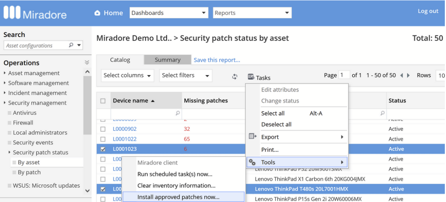The image size is (446, 202).
Task: Choose Print... in Tasks menu
Action: click(297, 149)
